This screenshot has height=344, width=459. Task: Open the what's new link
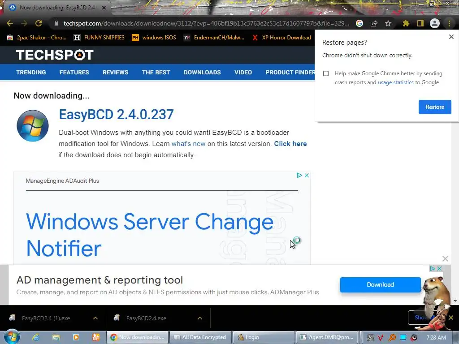(x=189, y=144)
